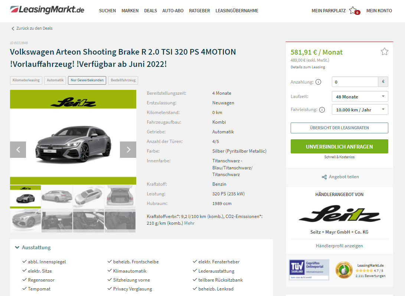Click the Angebot teilen share icon
Image resolution: width=405 pixels, height=296 pixels.
[324, 177]
